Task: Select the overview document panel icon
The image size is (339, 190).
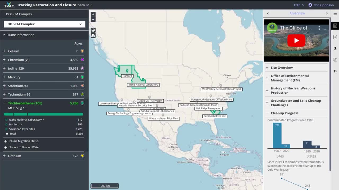Action: point(335,26)
